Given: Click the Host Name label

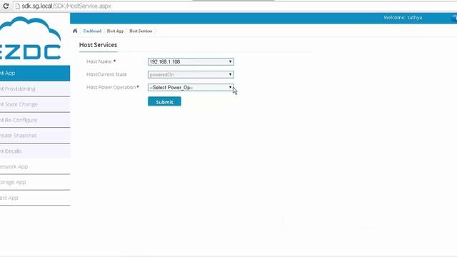Looking at the screenshot, I should point(99,61).
